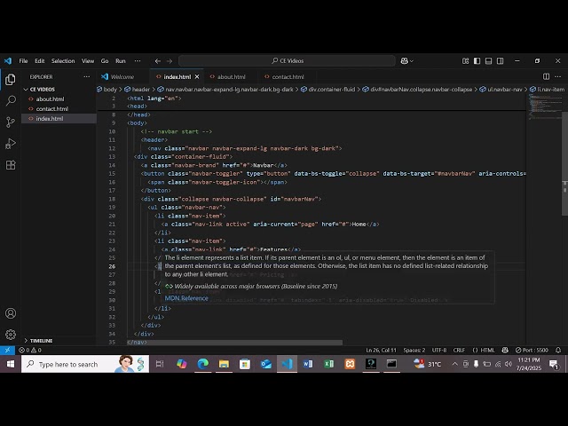This screenshot has width=568, height=426.
Task: Toggle the secondary side bar layout button
Action: tap(500, 61)
